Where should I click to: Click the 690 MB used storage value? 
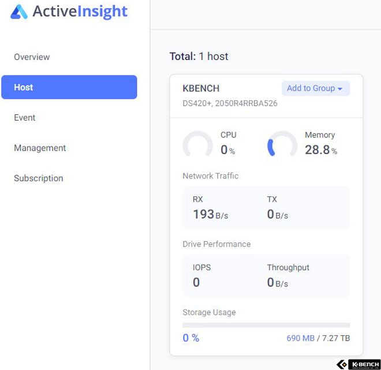(301, 338)
